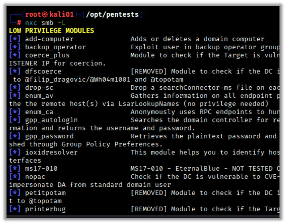Click the [*] marker beside backup_operator

tap(15, 47)
